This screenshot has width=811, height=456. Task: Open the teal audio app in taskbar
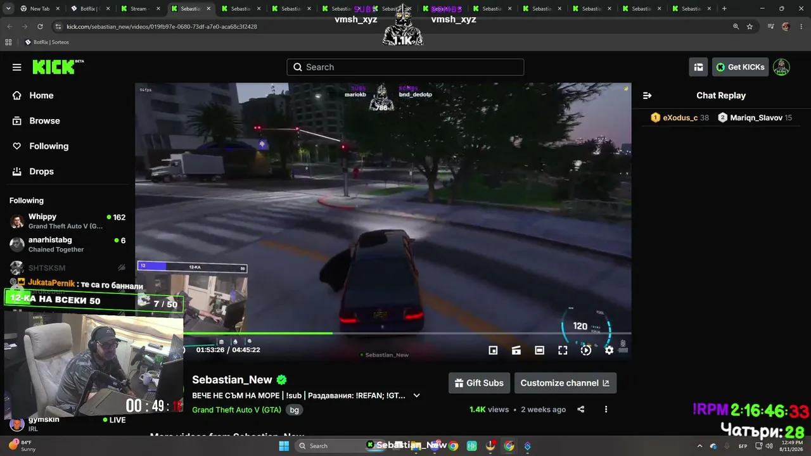coord(471,446)
